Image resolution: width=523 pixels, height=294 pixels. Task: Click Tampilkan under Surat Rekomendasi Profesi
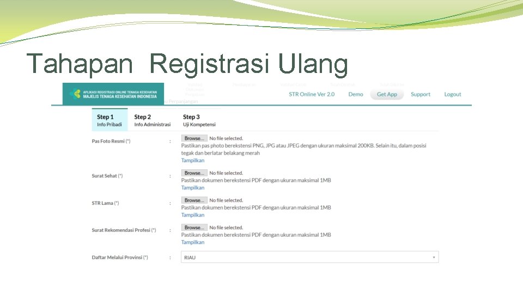click(x=193, y=242)
